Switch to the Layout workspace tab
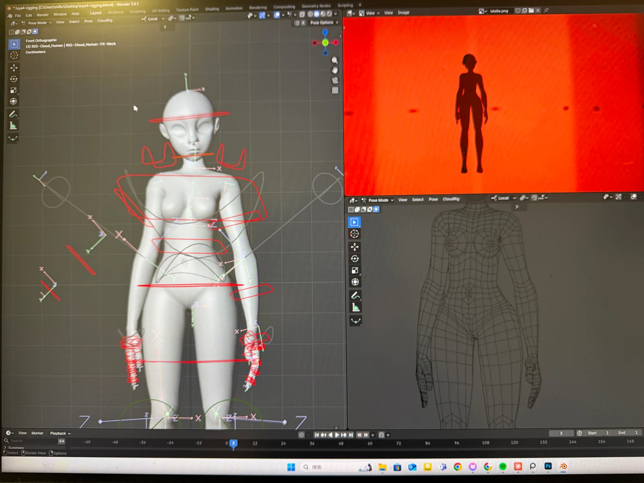 (96, 13)
